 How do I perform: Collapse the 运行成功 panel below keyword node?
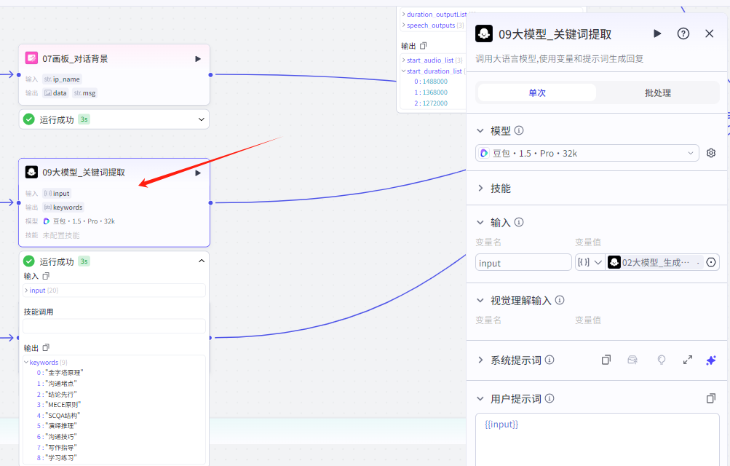point(202,261)
